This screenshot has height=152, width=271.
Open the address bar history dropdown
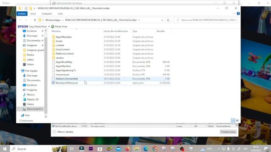coord(162,20)
